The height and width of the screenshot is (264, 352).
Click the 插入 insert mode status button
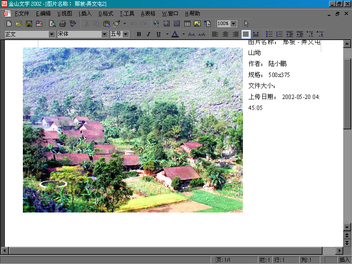tap(344, 260)
